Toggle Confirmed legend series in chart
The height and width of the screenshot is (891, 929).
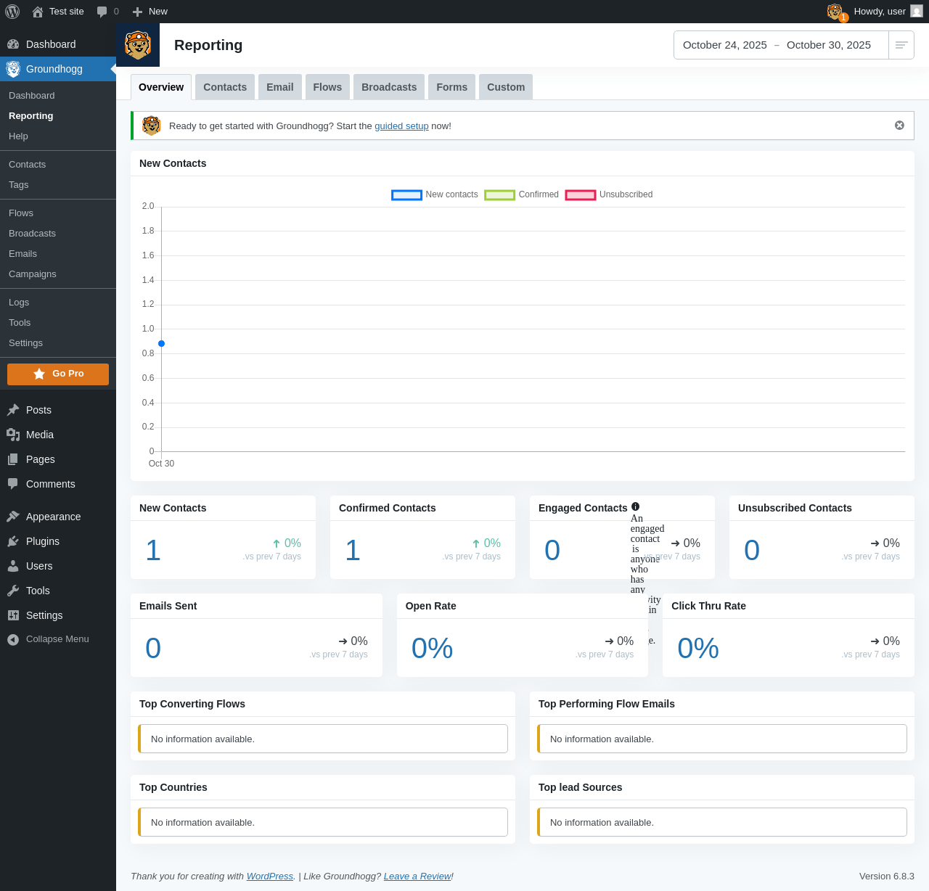499,194
